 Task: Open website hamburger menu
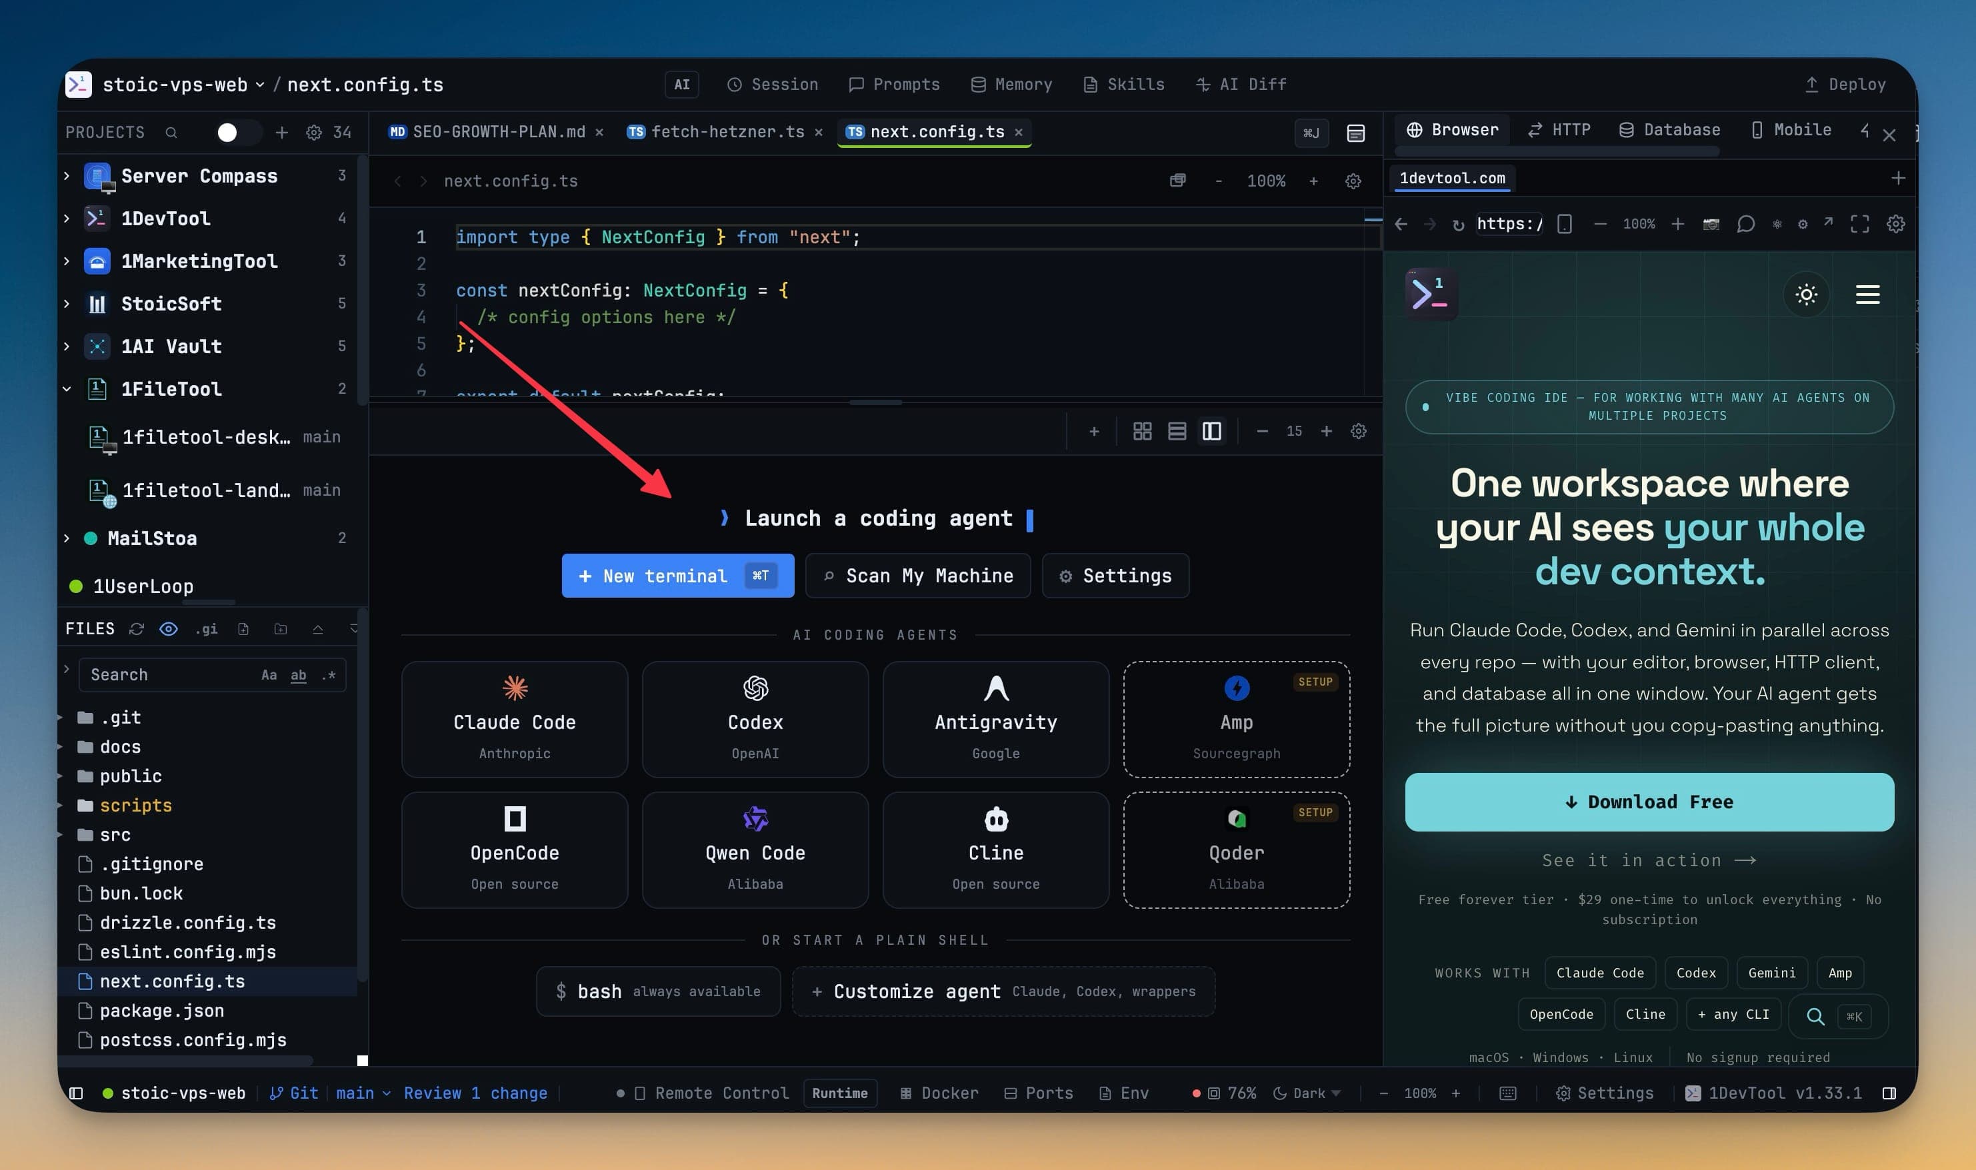[x=1867, y=295]
